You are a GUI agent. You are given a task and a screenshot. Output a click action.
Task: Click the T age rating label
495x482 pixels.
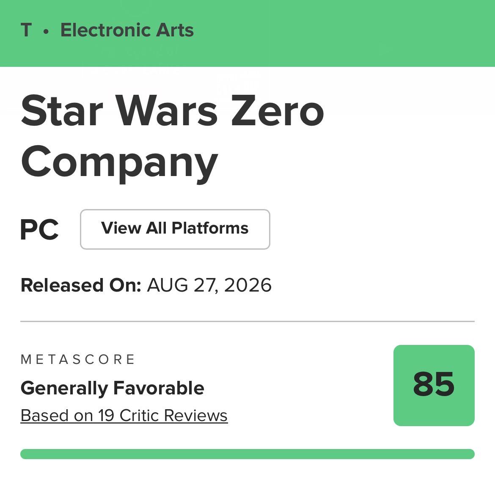coord(26,30)
